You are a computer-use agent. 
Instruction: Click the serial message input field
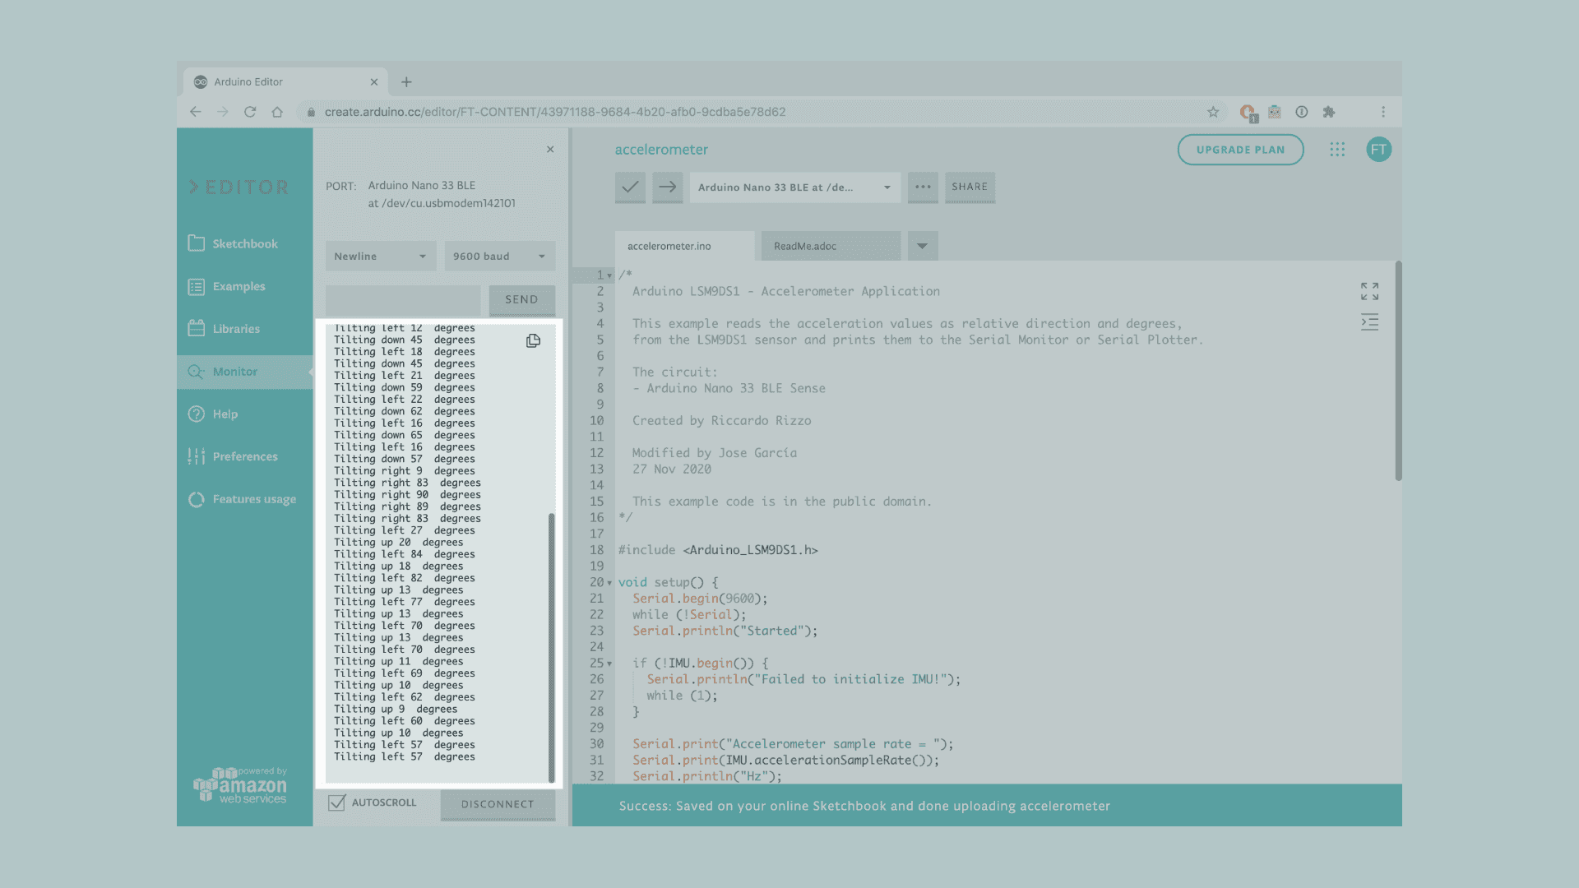click(x=403, y=300)
